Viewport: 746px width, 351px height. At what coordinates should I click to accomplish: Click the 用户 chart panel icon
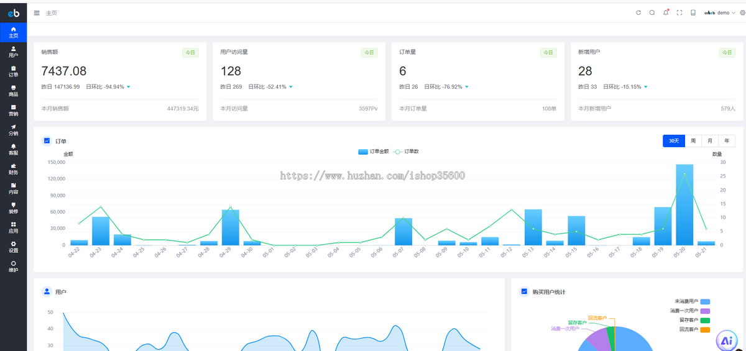(47, 291)
